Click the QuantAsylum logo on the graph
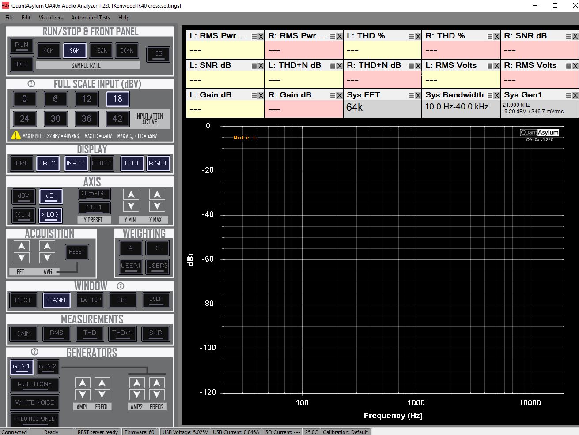The image size is (579, 435). tap(539, 132)
